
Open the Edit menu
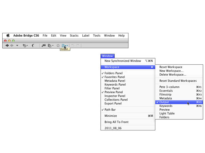pyautogui.click(x=53, y=36)
